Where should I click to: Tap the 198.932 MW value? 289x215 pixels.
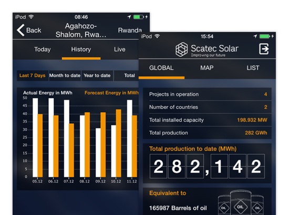[x=252, y=120]
